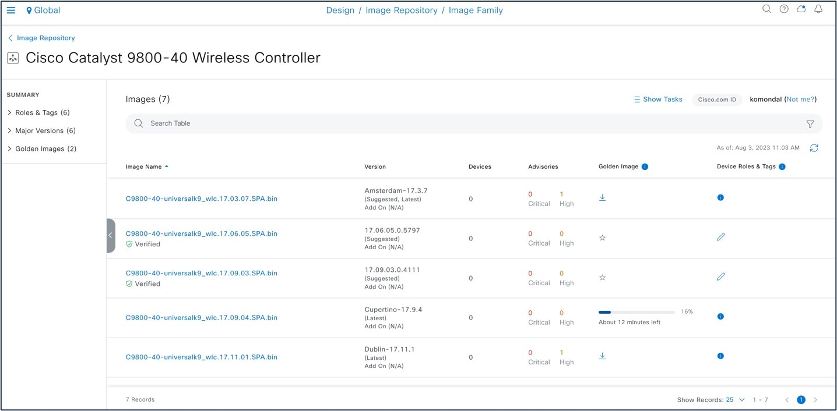Screen dimensions: 837x411
Task: Click the Golden Image column info icon
Action: click(645, 166)
